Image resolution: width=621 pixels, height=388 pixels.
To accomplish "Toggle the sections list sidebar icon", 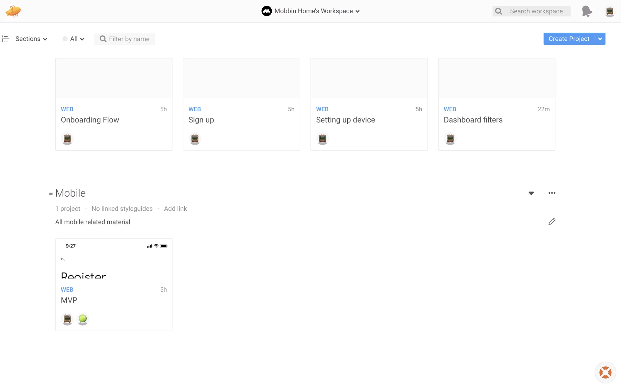I will (x=5, y=39).
